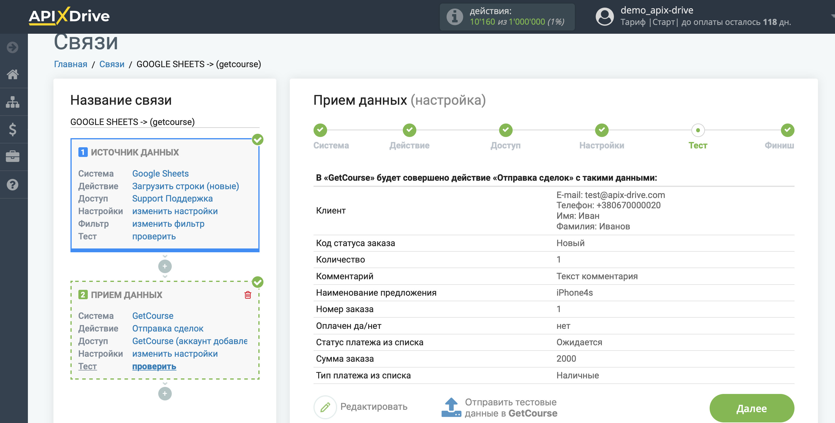Open проверить link under Прием данных
This screenshot has height=423, width=835.
(154, 366)
